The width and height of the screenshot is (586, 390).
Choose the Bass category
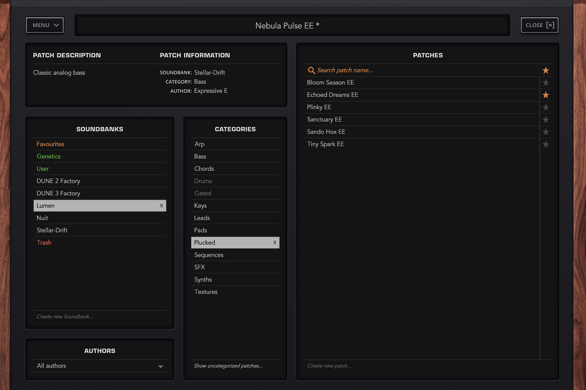[x=200, y=156]
